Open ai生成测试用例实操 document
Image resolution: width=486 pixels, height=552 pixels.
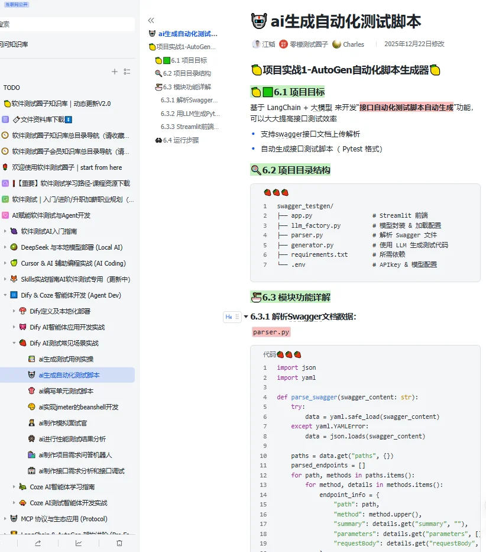click(66, 359)
